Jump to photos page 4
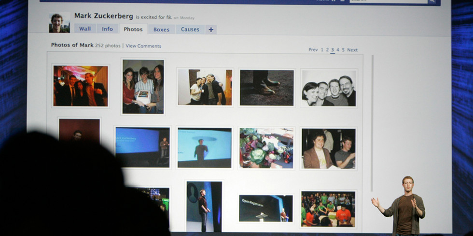Viewport: 473px width, 236px height. pos(338,50)
